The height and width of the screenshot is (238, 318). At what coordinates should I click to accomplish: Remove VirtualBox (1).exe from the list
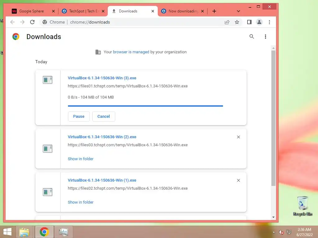[x=238, y=180]
